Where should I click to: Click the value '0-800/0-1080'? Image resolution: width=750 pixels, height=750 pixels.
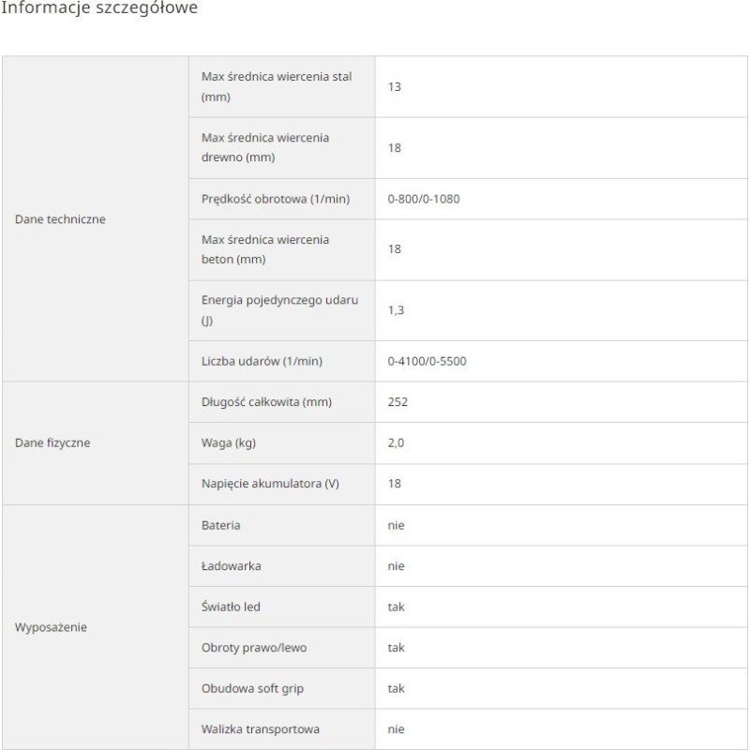tap(423, 199)
